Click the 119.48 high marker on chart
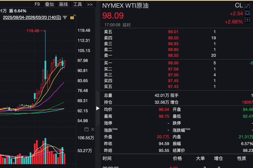253x168 pixels. pyautogui.click(x=33, y=31)
